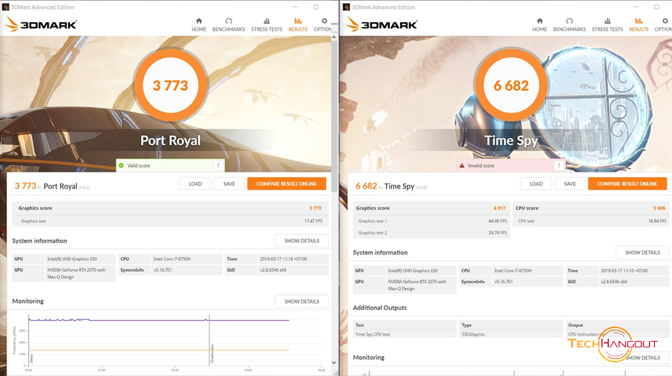
Task: Select Time Spy Graphics score 6 917
Action: [x=499, y=208]
